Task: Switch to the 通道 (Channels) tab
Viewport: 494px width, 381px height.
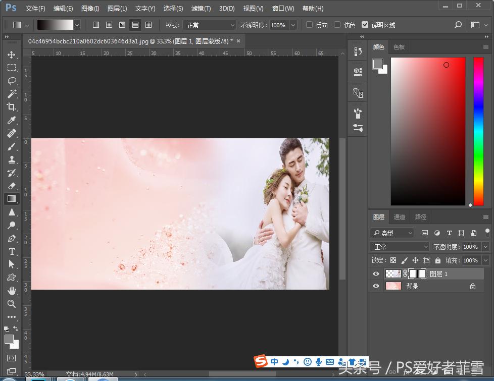Action: [x=400, y=217]
